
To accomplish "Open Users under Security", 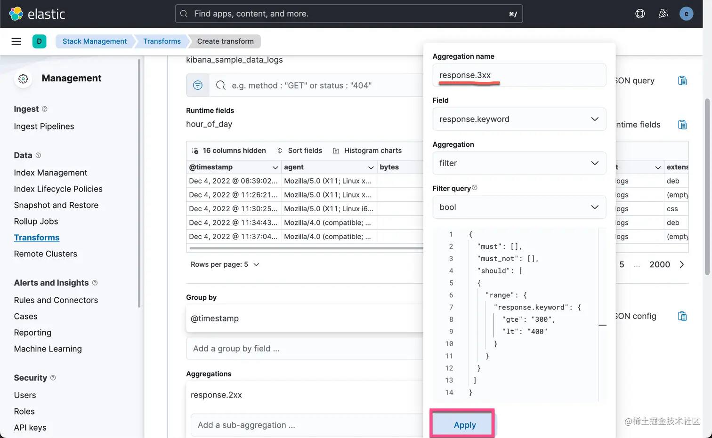I will (25, 395).
